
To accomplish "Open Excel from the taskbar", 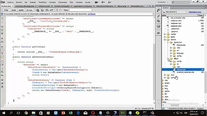I will (x=71, y=113).
